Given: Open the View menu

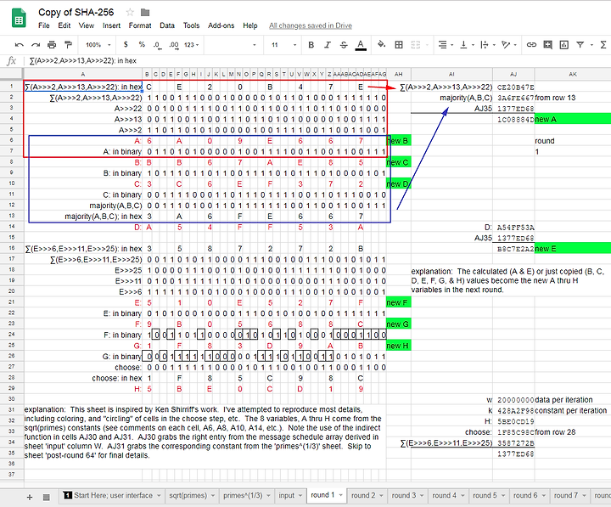Looking at the screenshot, I should point(86,25).
